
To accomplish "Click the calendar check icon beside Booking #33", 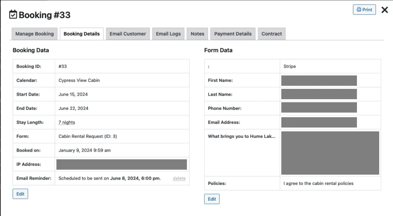I will click(13, 15).
